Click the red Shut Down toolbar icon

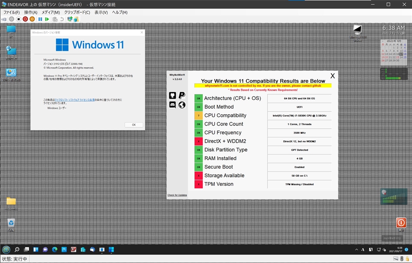[x=25, y=19]
